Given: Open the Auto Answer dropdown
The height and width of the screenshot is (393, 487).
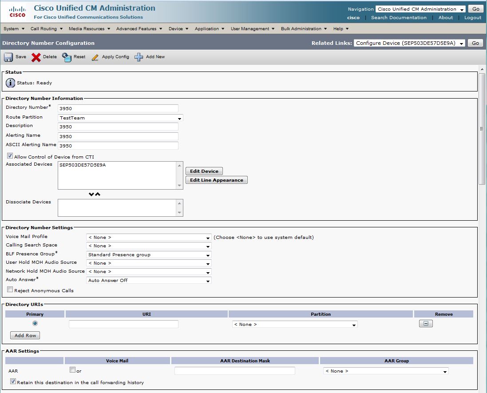Looking at the screenshot, I should [x=149, y=281].
